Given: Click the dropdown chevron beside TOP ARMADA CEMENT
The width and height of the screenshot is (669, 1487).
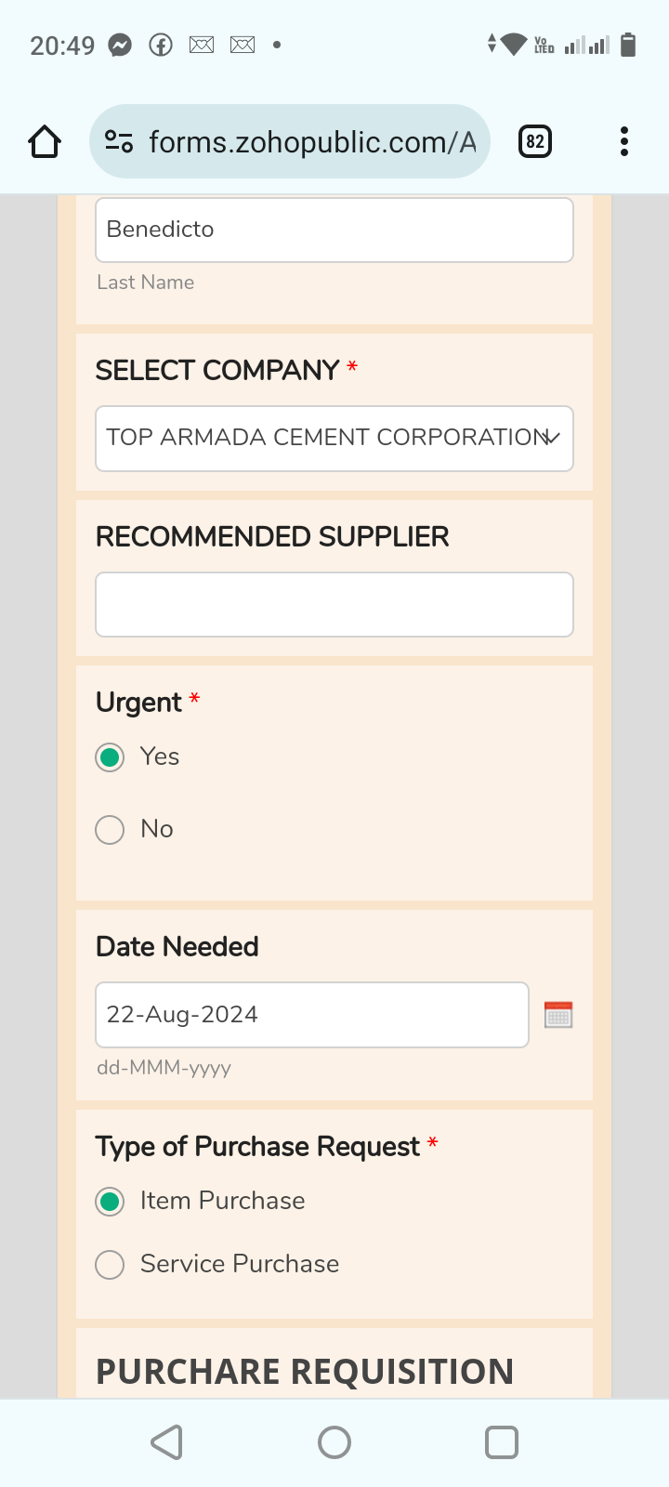Looking at the screenshot, I should coord(552,438).
